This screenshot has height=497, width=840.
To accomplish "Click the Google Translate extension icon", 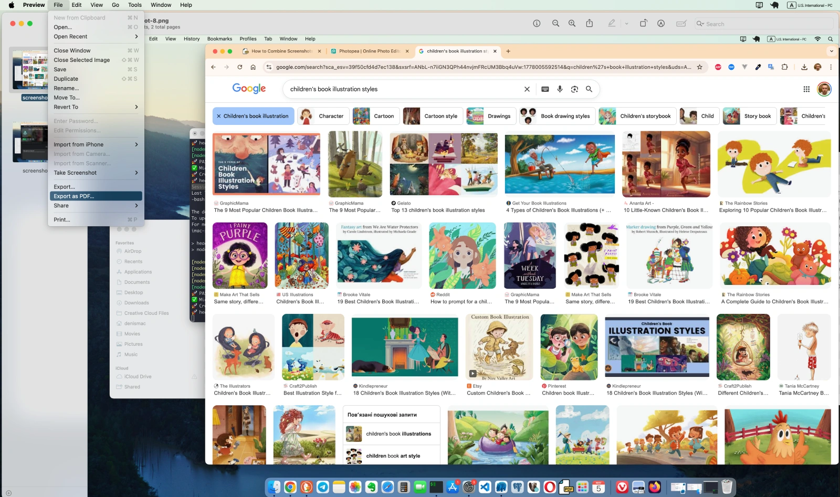I will click(771, 67).
